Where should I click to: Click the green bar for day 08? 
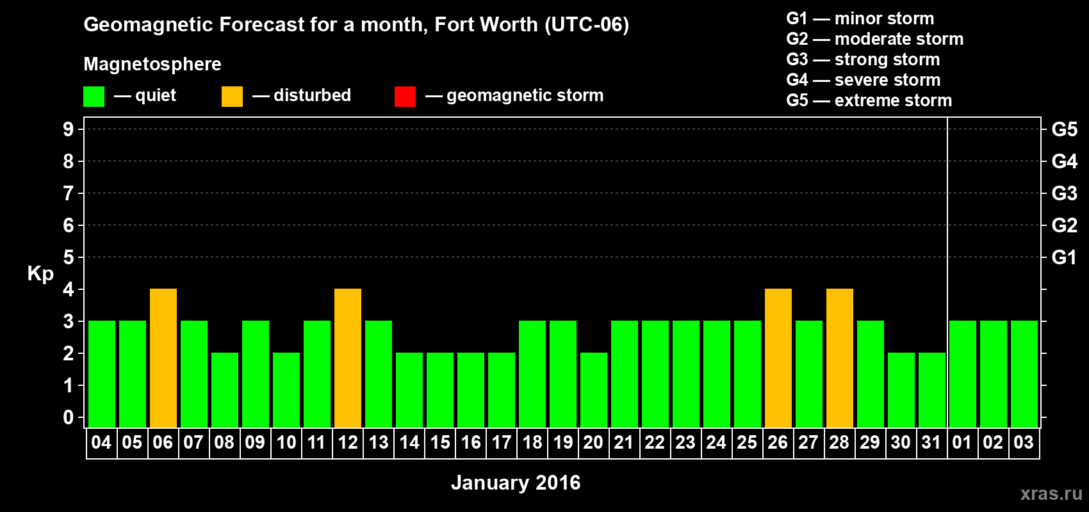click(x=225, y=390)
